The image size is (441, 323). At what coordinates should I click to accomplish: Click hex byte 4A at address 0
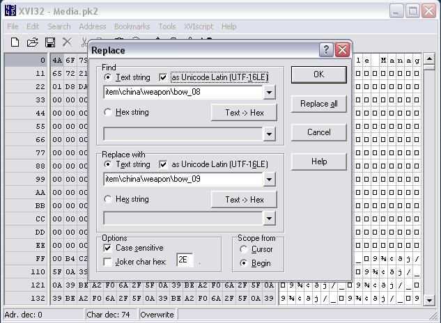click(x=57, y=61)
